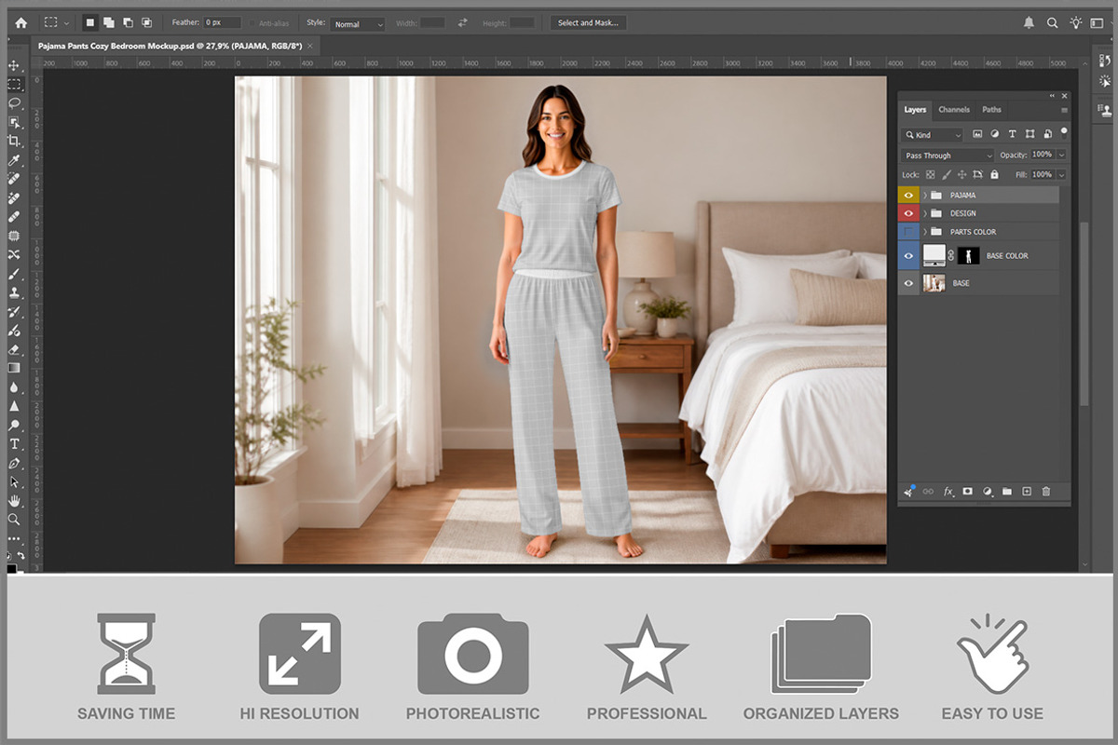This screenshot has height=745, width=1118.
Task: Switch to the Channels tab
Action: [x=954, y=110]
